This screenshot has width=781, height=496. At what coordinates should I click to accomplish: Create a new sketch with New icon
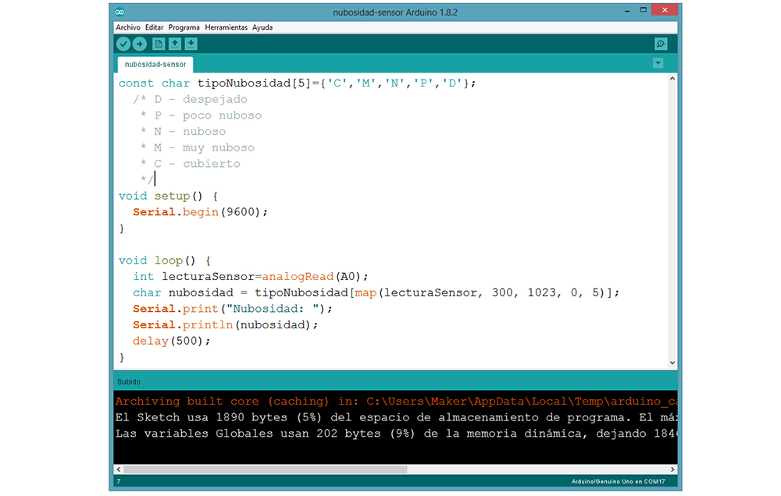click(159, 44)
